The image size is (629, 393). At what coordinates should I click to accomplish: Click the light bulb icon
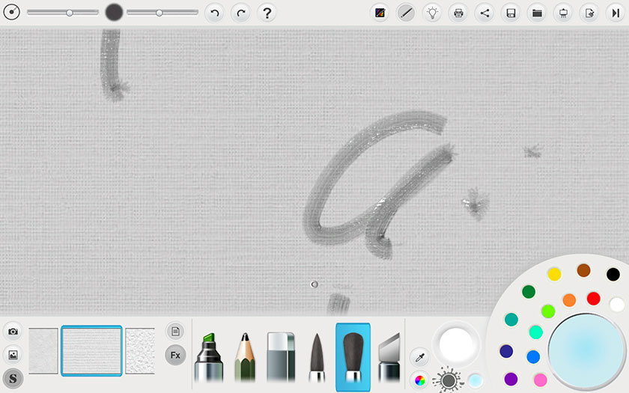pyautogui.click(x=432, y=13)
